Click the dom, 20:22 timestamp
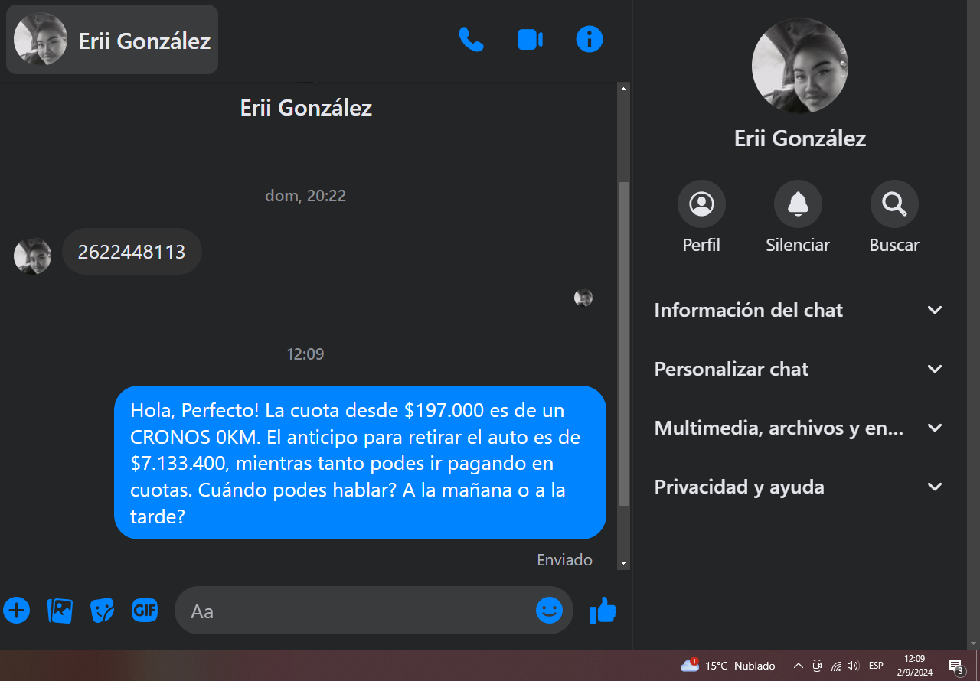This screenshot has height=681, width=980. coord(305,196)
